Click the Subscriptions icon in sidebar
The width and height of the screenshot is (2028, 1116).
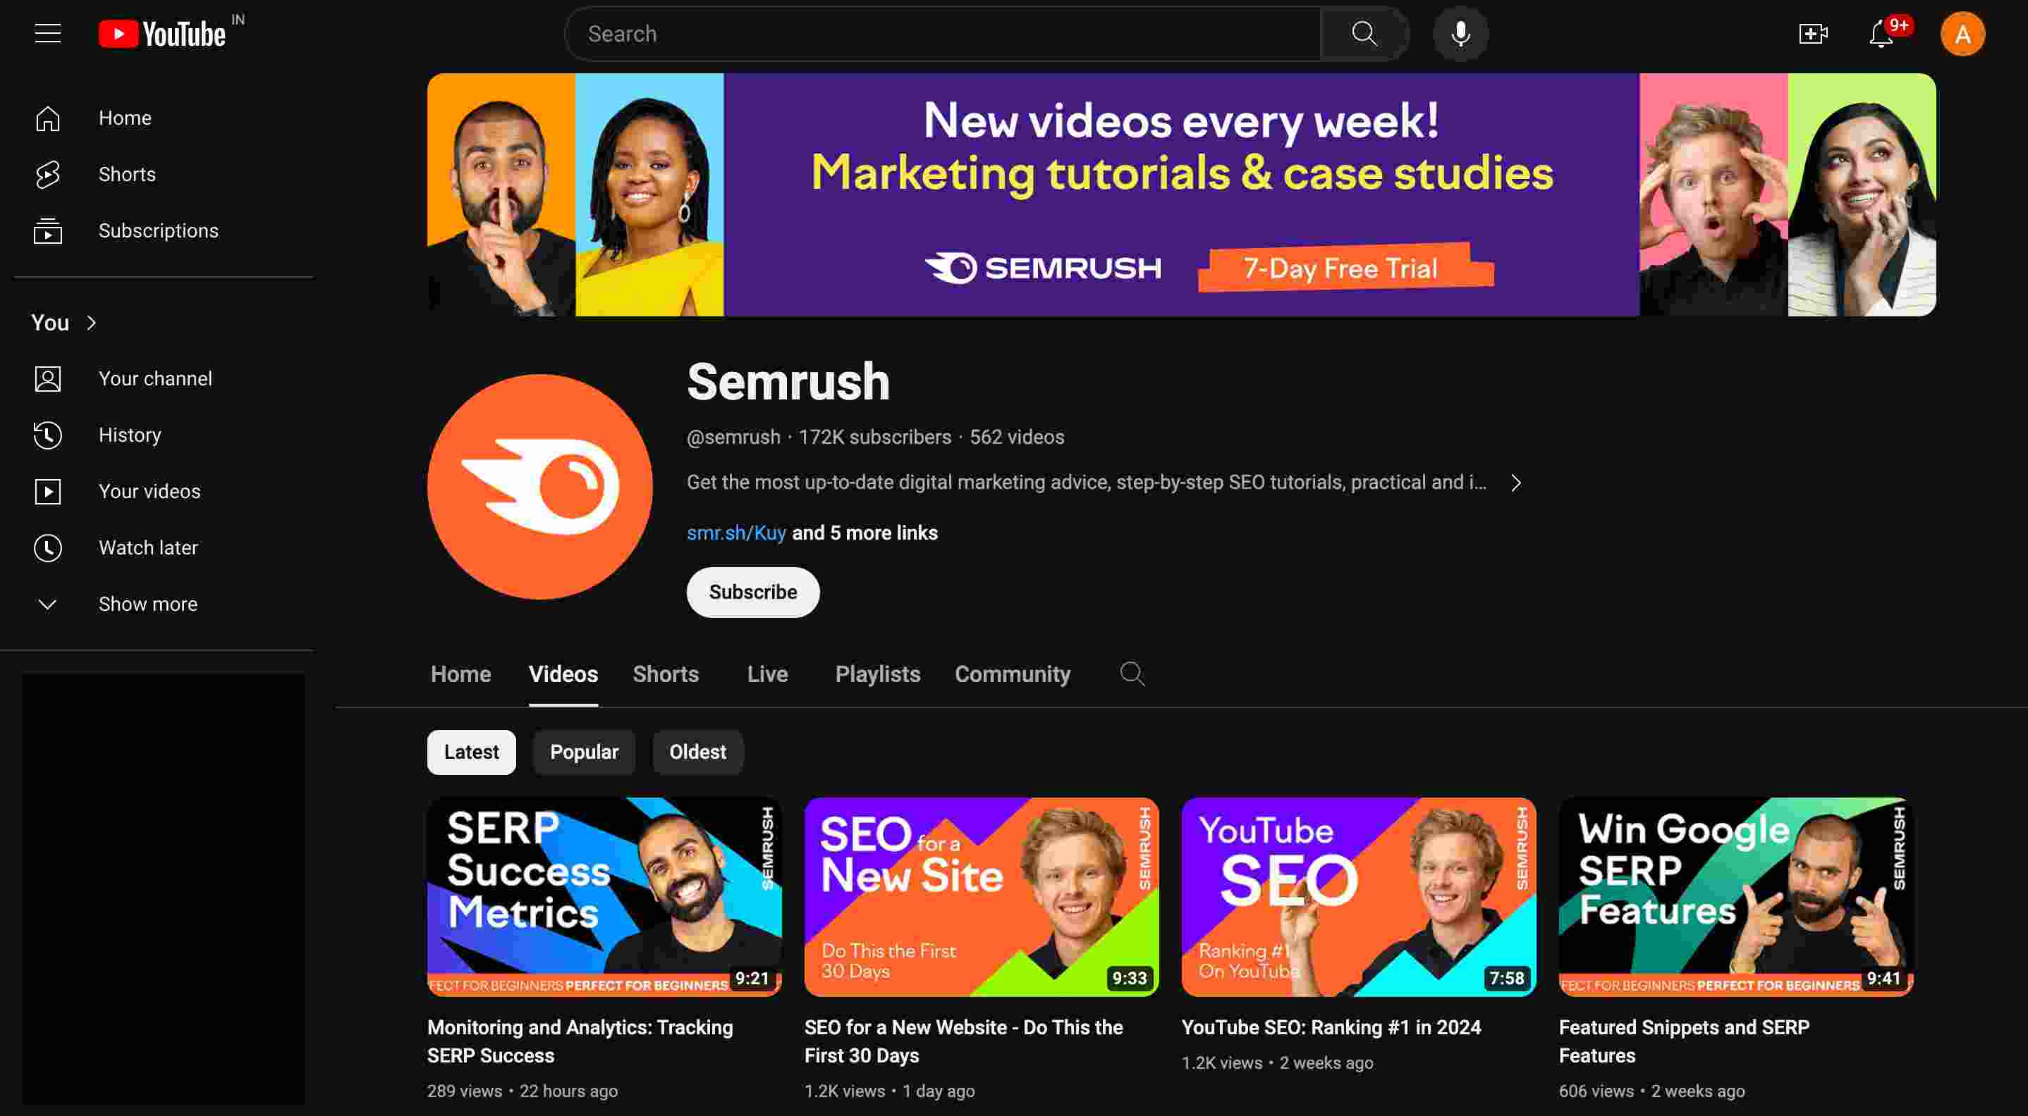pos(47,231)
